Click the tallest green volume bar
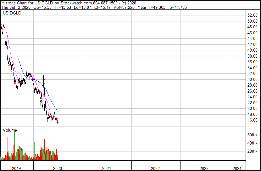 click(14, 145)
